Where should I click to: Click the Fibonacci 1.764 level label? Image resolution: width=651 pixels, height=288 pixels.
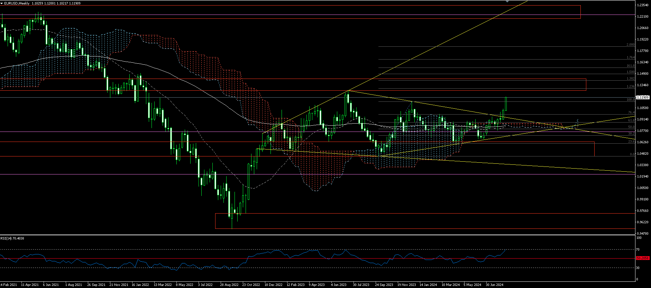(631, 57)
